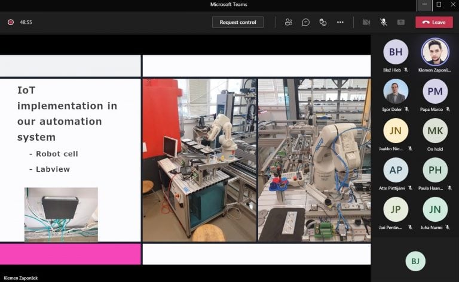Click the Juha Nurmi name label
The height and width of the screenshot is (282, 459).
(432, 227)
